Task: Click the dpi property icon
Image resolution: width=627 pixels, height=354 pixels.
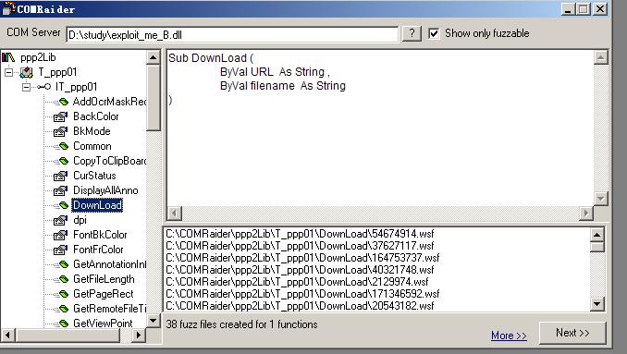Action: 60,220
